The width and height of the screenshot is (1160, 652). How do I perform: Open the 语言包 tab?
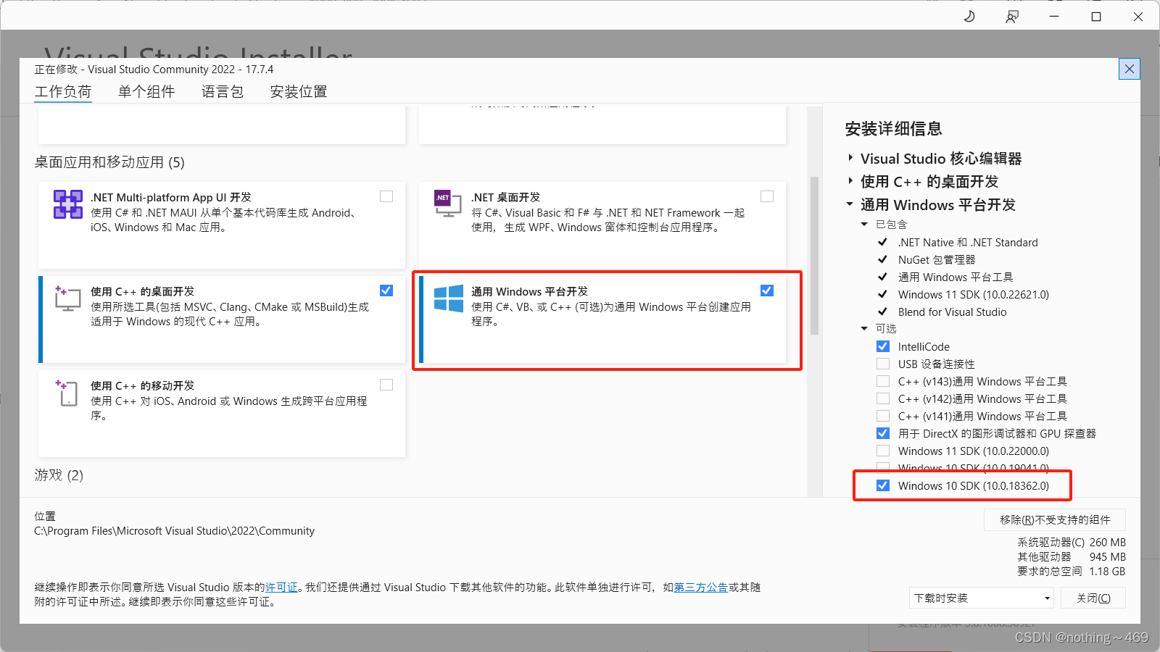pyautogui.click(x=222, y=91)
